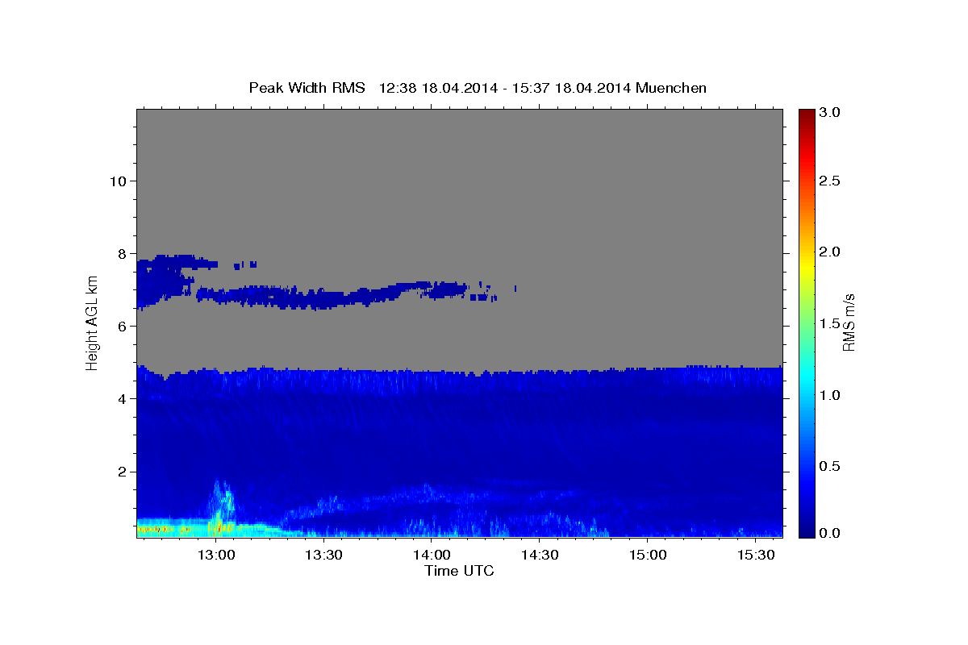The image size is (968, 645).
Task: Click the '13:00' time axis label
Action: (x=216, y=556)
